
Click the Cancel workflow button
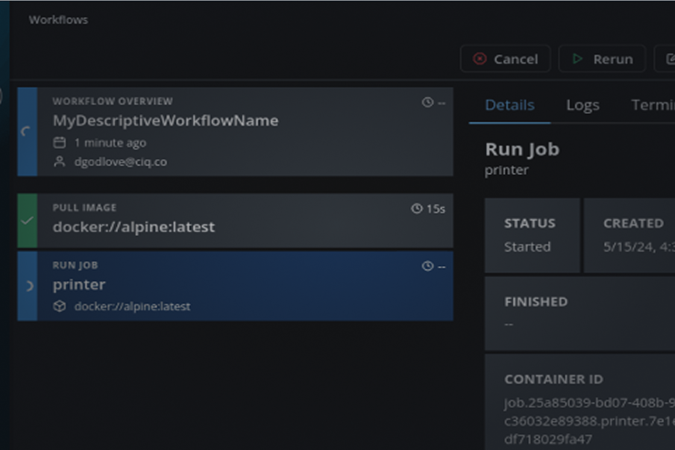505,59
